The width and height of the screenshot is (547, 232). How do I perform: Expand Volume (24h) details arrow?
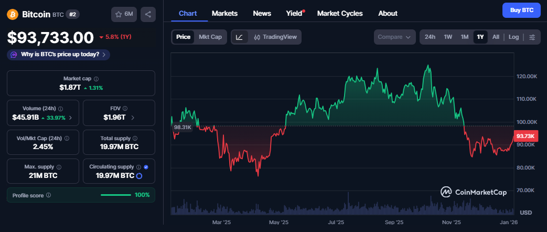click(71, 118)
